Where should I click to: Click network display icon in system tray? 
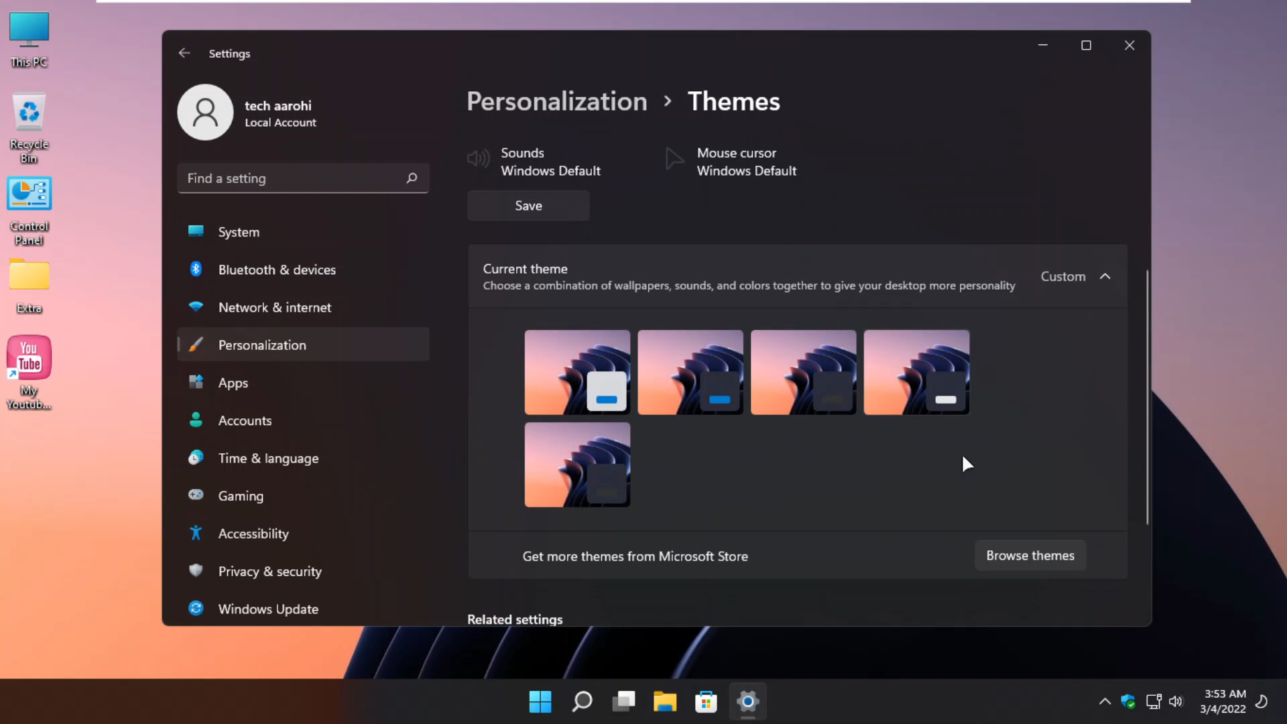pyautogui.click(x=1153, y=702)
